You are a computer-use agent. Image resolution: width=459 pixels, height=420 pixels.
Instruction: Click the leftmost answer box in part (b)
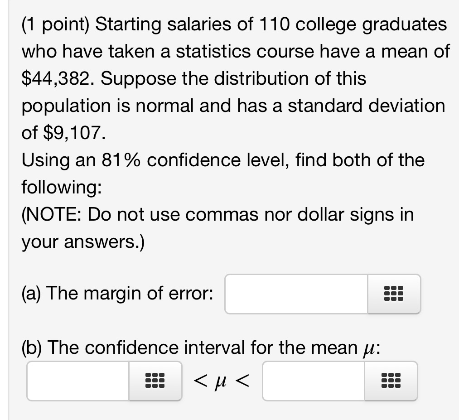tap(77, 381)
